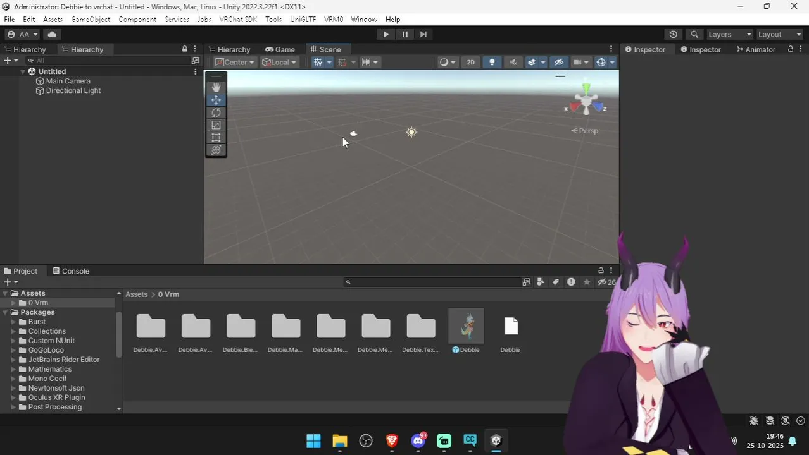The width and height of the screenshot is (809, 455).
Task: Open the VRChat SDK menu
Action: pyautogui.click(x=238, y=20)
